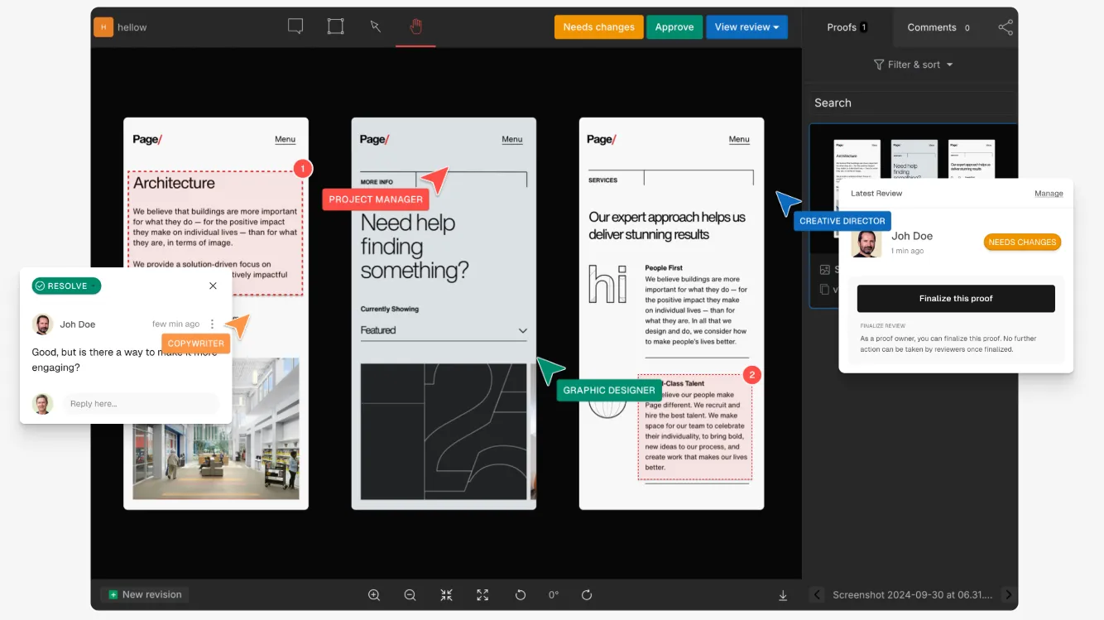
Task: Click Joh Doe avatar in Latest Review
Action: coord(866,243)
